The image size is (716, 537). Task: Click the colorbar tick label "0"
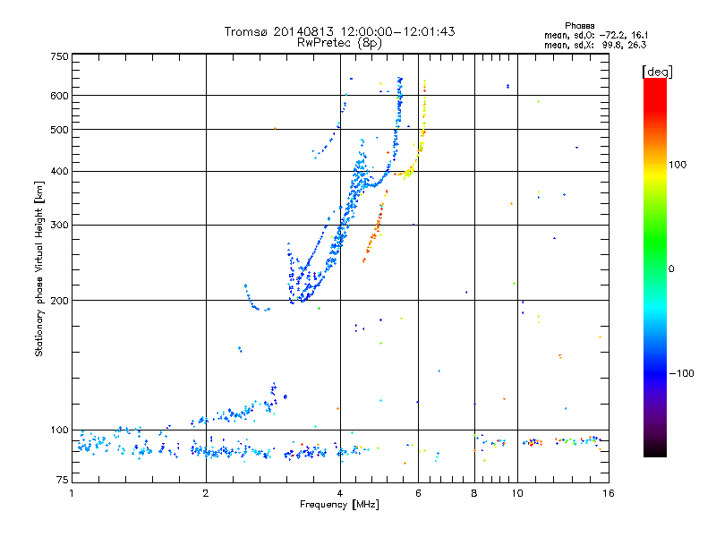pos(671,269)
